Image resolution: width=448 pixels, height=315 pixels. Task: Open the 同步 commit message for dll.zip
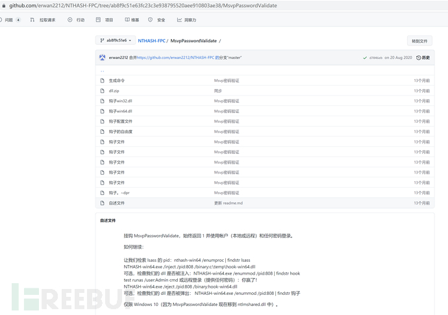click(x=218, y=91)
